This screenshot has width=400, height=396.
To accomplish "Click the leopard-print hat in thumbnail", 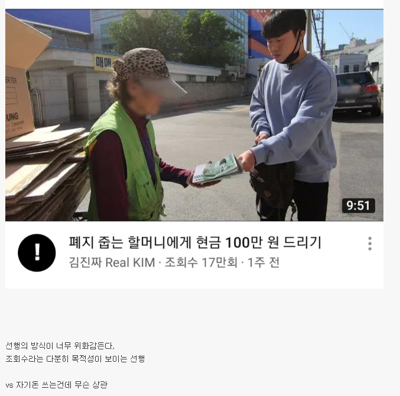I will (142, 65).
